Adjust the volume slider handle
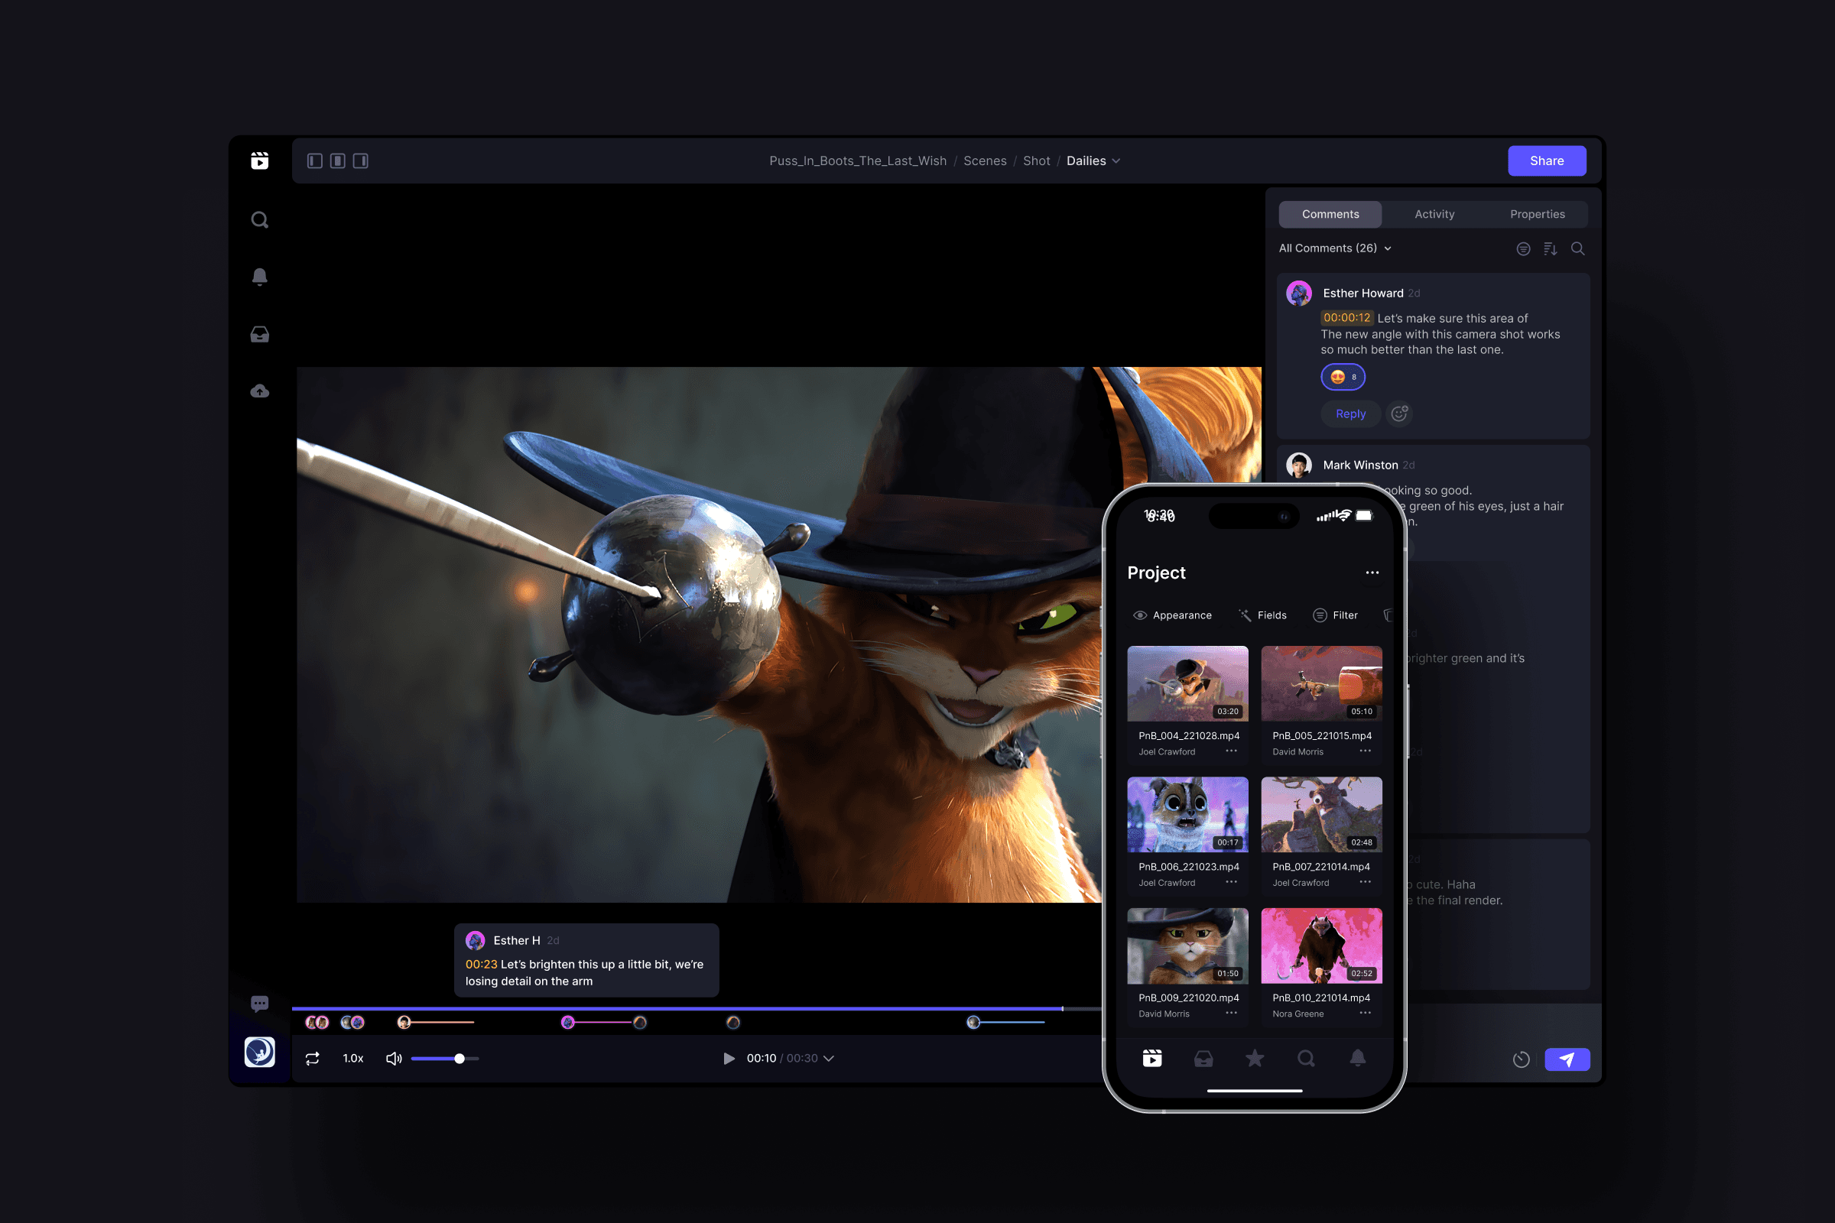This screenshot has width=1835, height=1223. 460,1059
